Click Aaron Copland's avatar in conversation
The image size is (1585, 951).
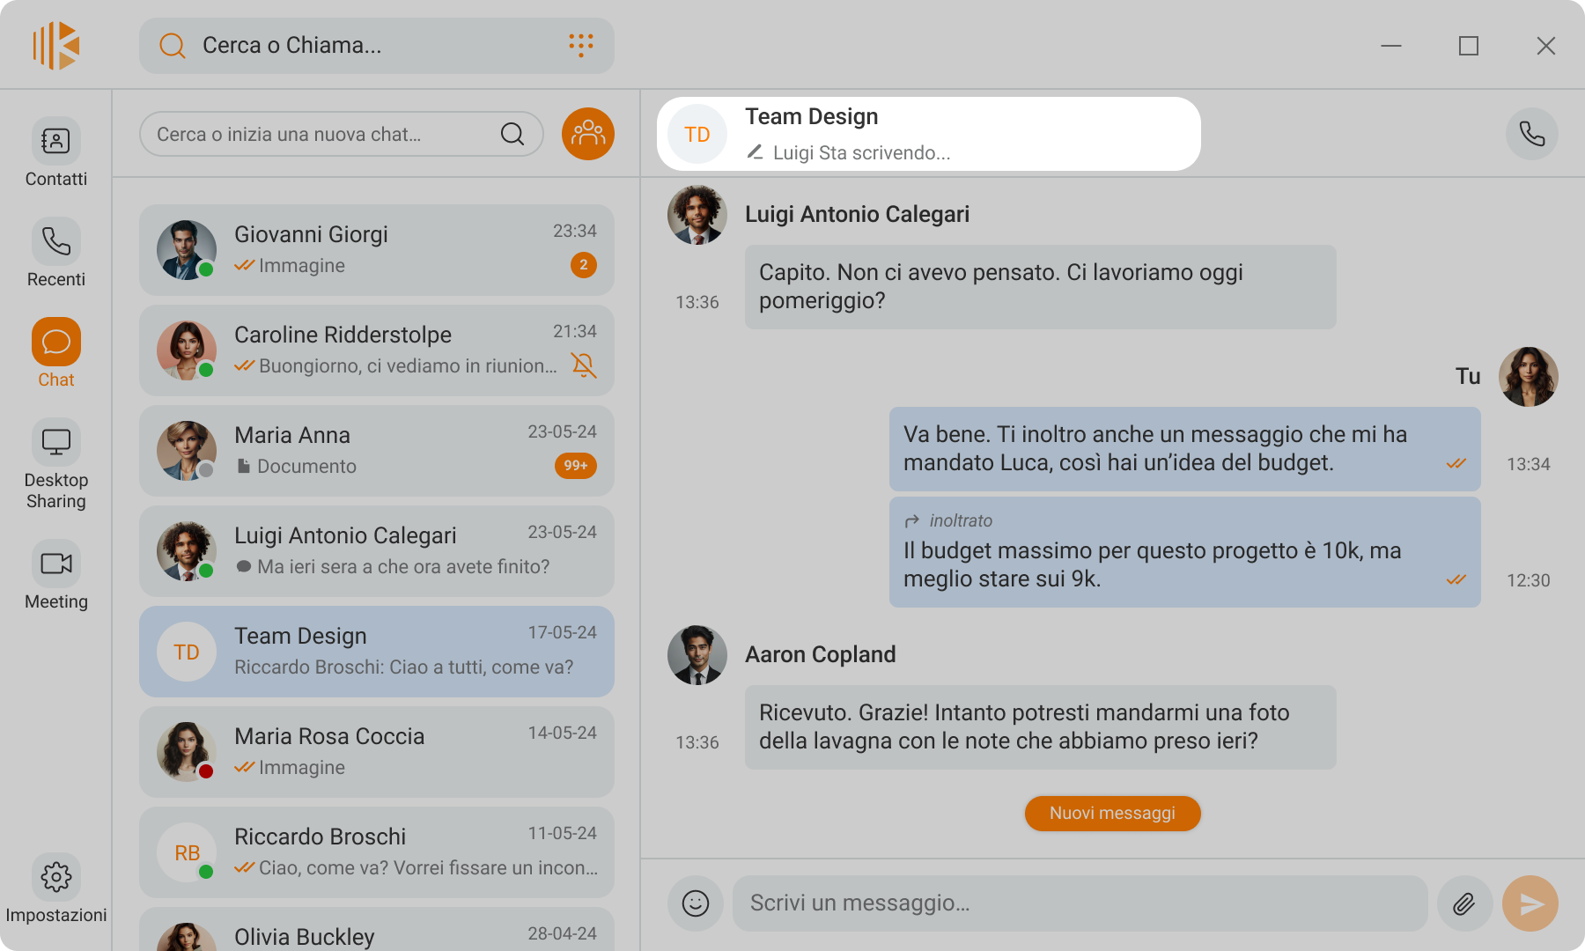click(x=697, y=655)
